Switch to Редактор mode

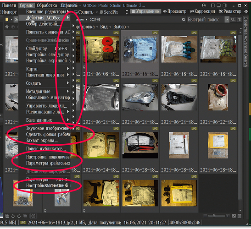point(230,11)
